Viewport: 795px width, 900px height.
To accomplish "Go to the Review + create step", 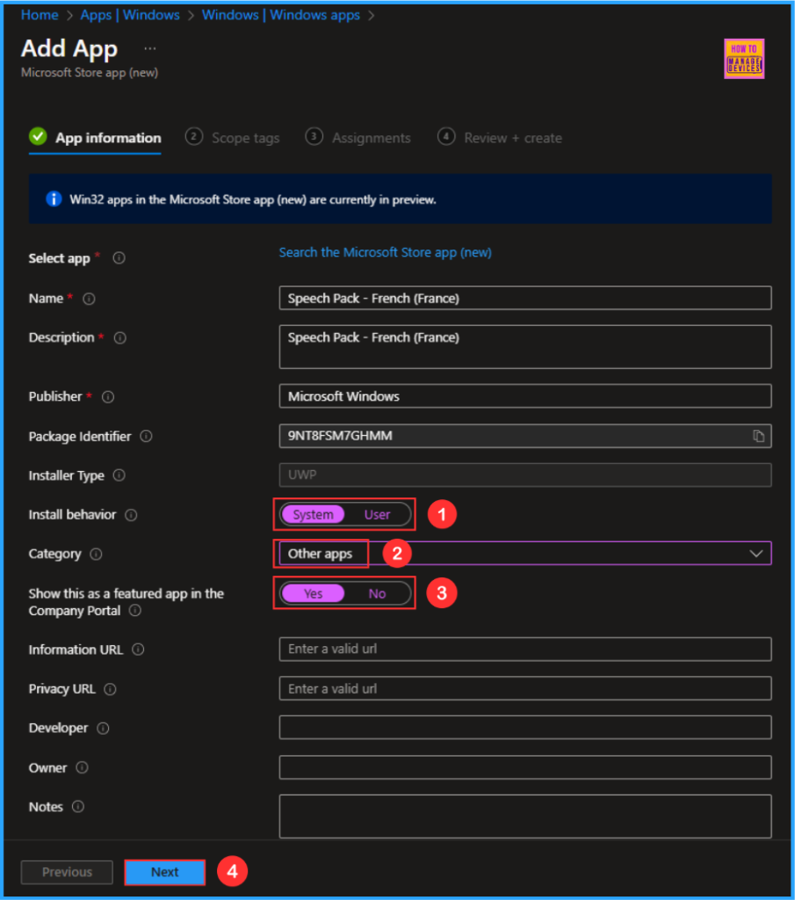I will point(500,138).
